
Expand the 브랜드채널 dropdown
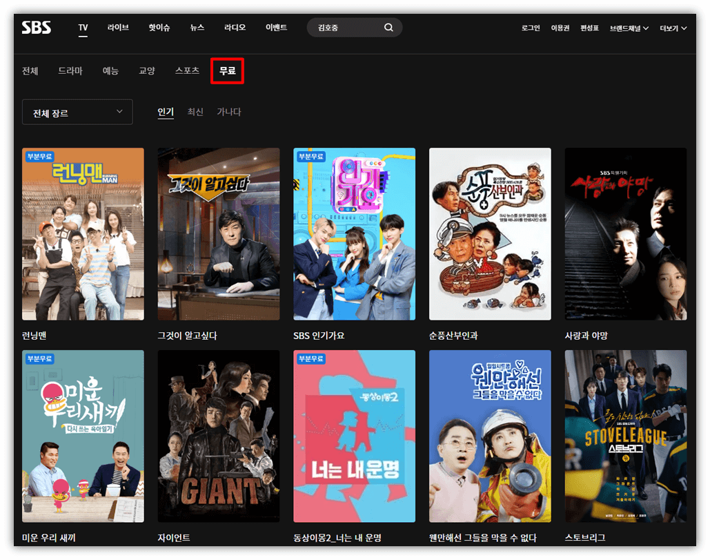tap(629, 28)
